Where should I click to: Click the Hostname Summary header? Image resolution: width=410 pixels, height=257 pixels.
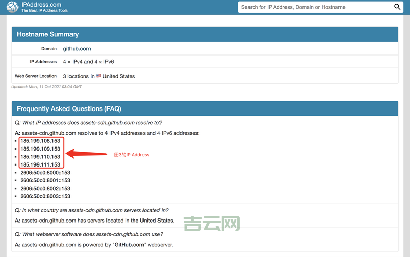tap(48, 34)
